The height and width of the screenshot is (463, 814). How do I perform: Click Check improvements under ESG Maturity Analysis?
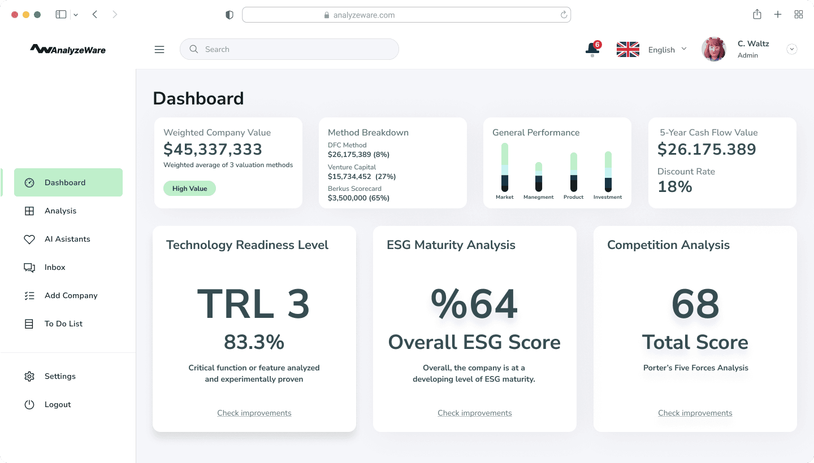(x=475, y=413)
